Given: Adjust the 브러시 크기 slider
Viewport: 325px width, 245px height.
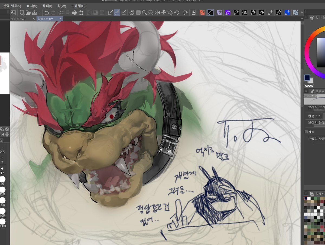Looking at the screenshot, I should [x=319, y=110].
